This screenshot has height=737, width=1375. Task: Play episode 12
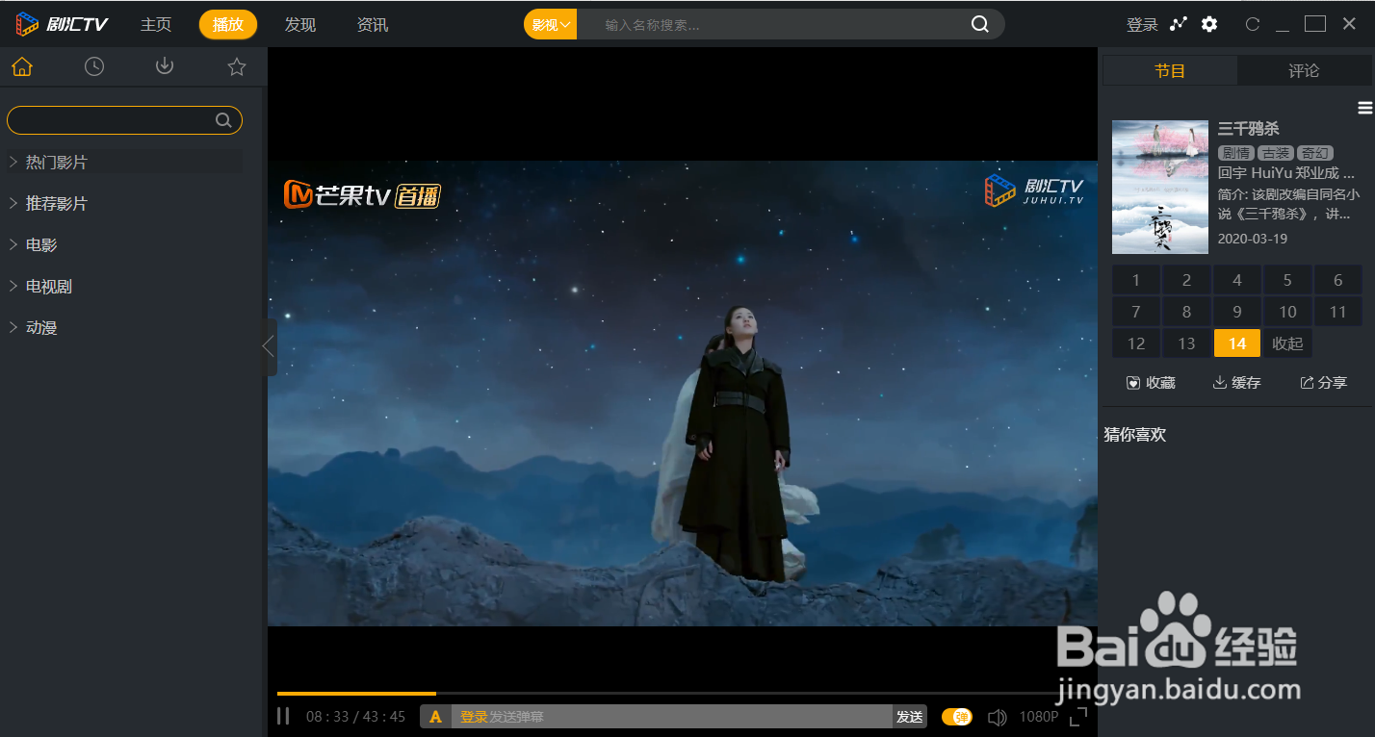1136,343
